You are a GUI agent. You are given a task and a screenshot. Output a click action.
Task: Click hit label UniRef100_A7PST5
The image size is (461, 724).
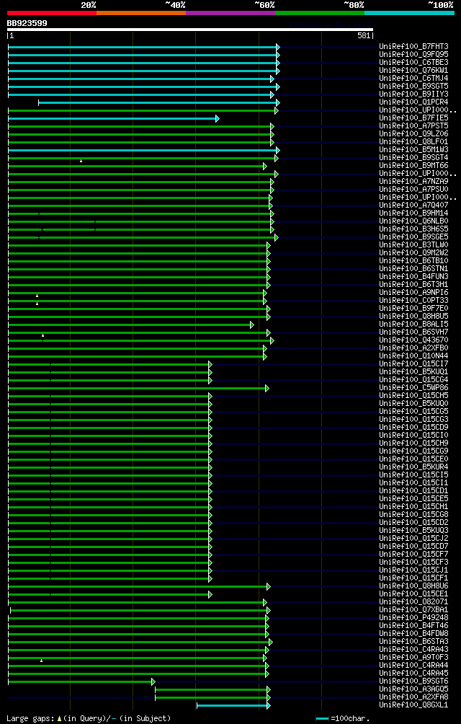413,126
